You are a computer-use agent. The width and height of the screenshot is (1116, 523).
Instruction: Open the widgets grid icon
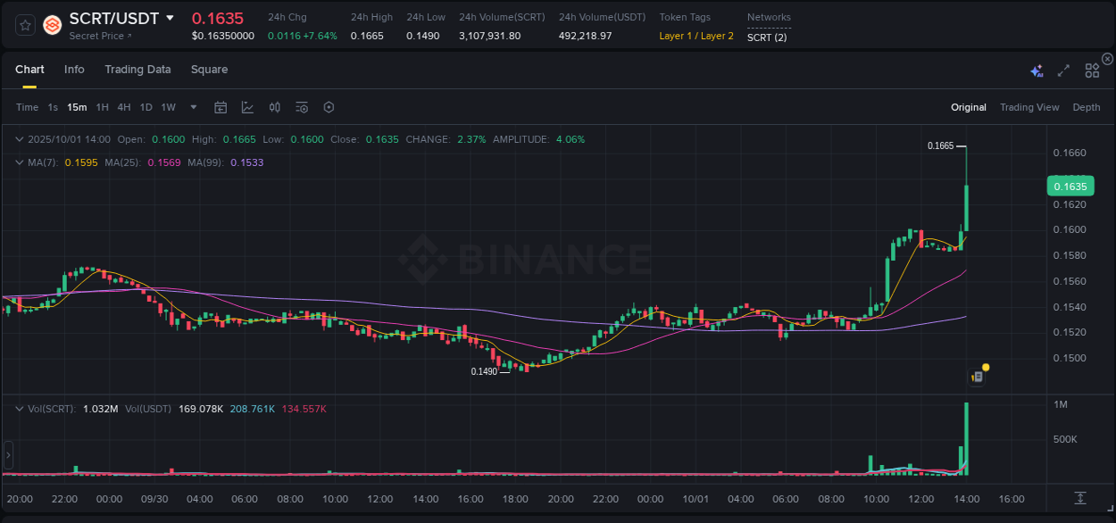[x=1091, y=69]
